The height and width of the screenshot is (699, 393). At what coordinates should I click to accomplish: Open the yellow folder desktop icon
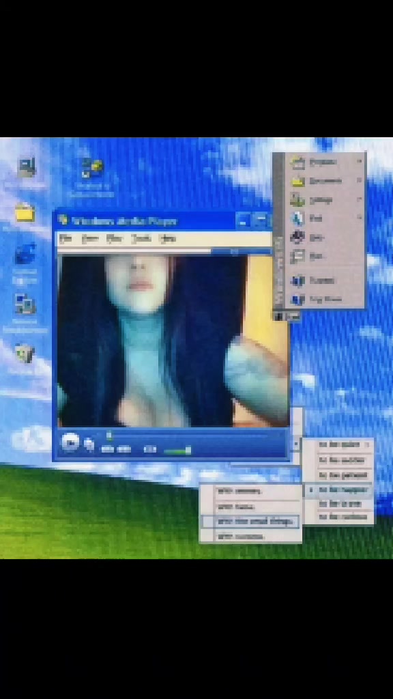pyautogui.click(x=25, y=212)
